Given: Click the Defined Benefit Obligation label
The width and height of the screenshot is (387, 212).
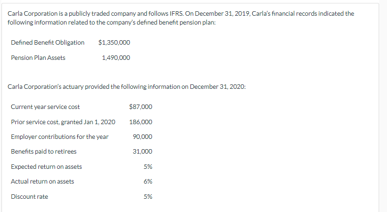Looking at the screenshot, I should (x=48, y=43).
